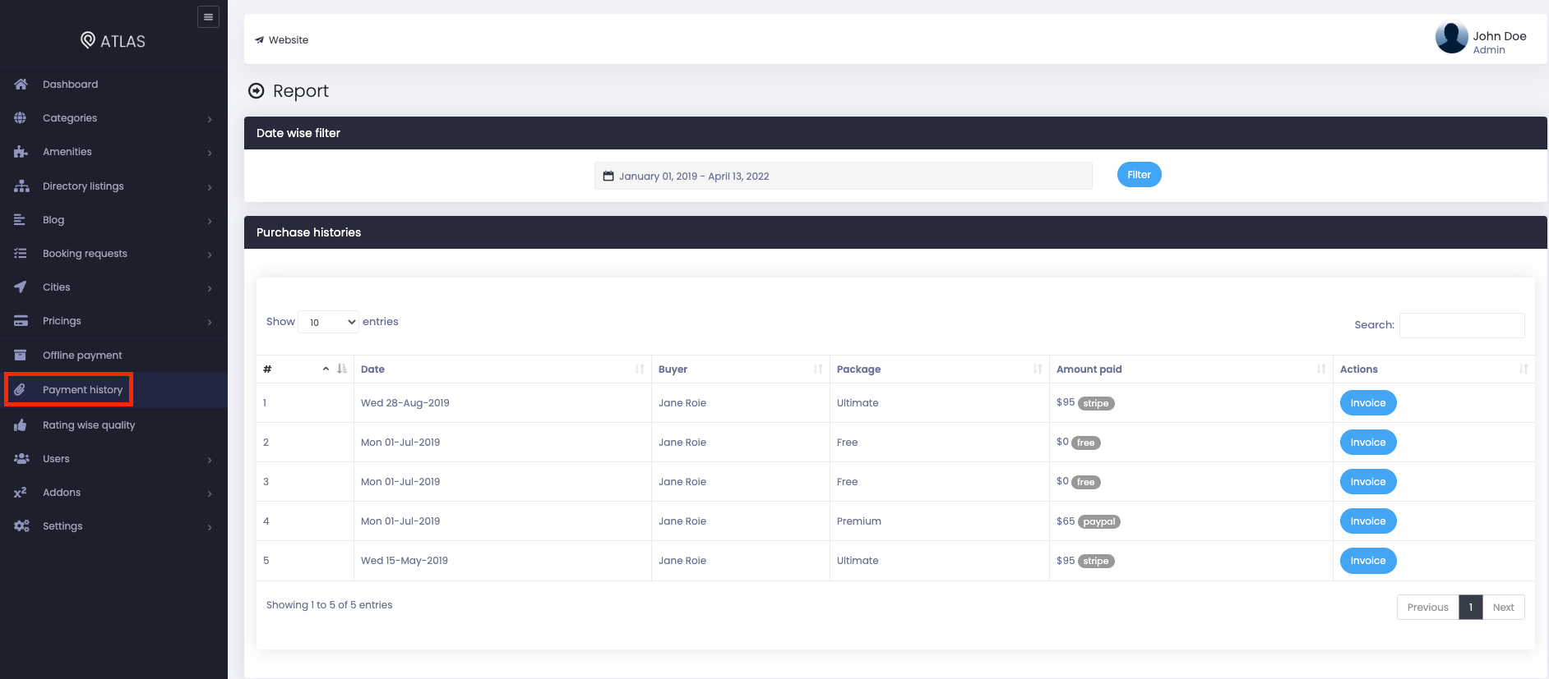This screenshot has width=1549, height=679.
Task: Click the Amenities puzzle piece icon
Action: tap(21, 151)
